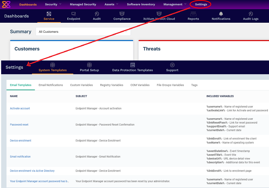Open Your Endpoint Manager account password template

pos(40,181)
